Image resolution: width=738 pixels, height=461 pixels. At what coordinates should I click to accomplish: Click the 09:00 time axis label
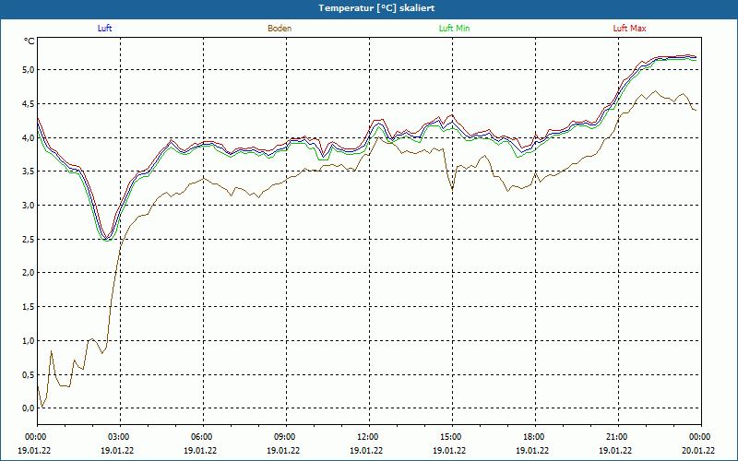[x=286, y=437]
